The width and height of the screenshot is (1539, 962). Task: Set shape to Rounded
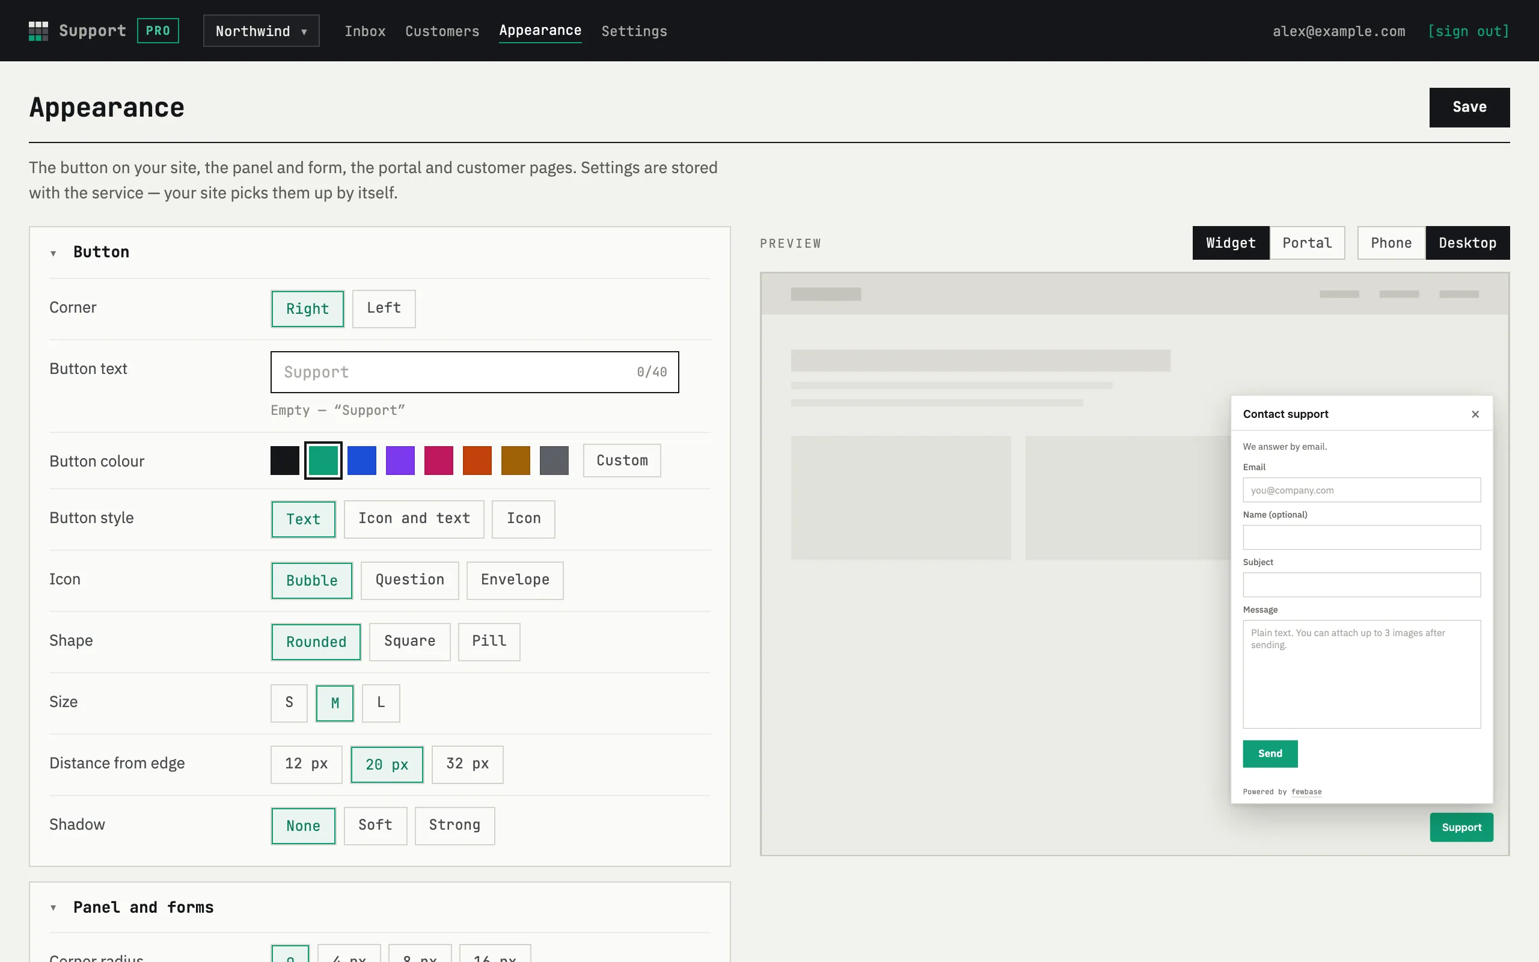coord(316,642)
